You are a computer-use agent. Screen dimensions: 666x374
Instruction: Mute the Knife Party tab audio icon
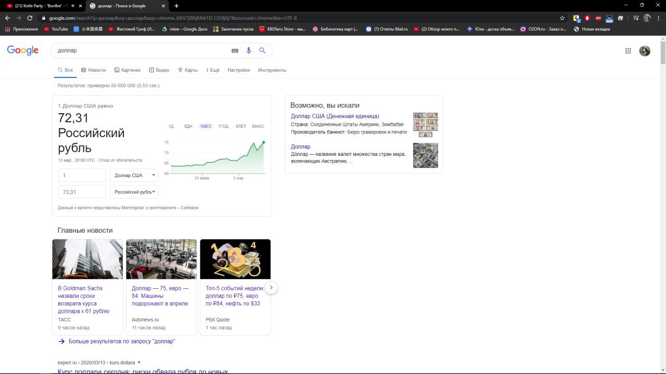73,6
